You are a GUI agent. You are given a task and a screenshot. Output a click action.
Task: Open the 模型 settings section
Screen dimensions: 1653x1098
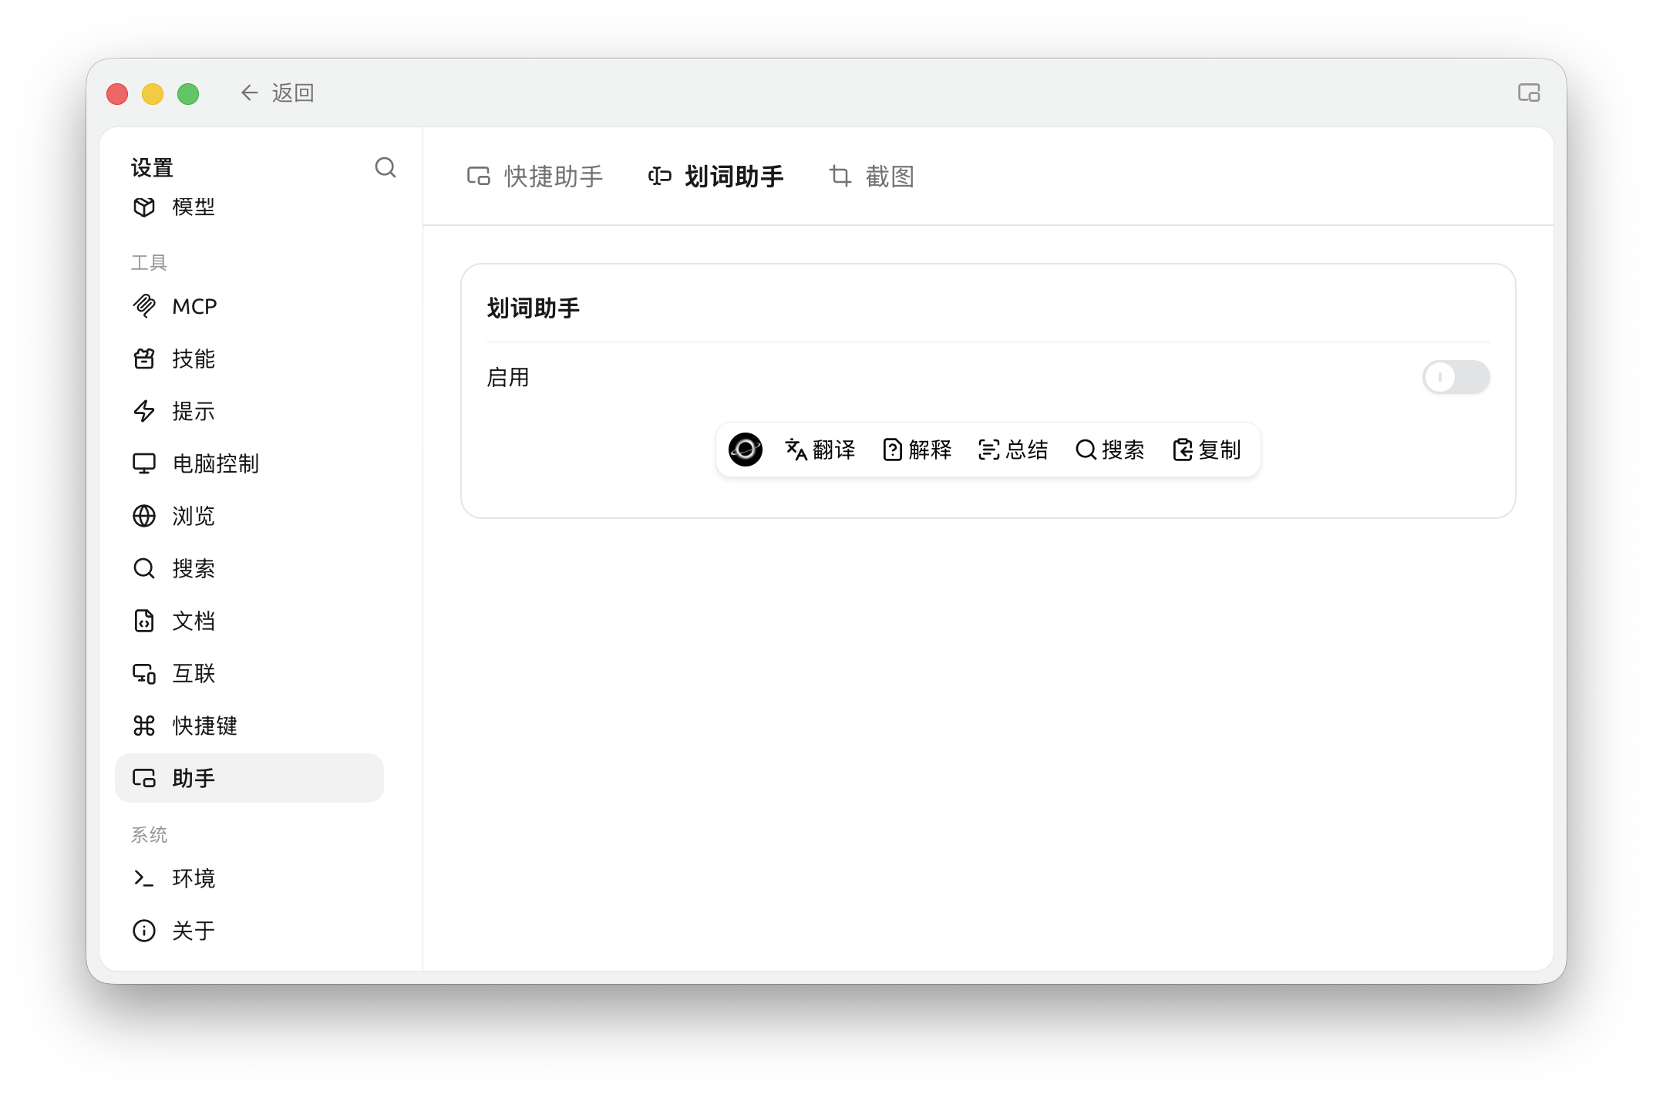[249, 207]
